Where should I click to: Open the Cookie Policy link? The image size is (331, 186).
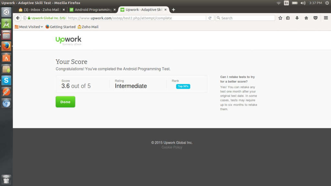click(172, 147)
